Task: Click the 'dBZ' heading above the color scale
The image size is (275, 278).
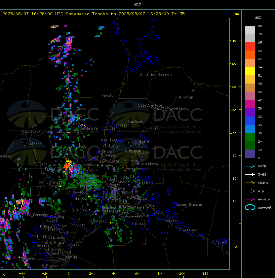Action: tap(258, 18)
